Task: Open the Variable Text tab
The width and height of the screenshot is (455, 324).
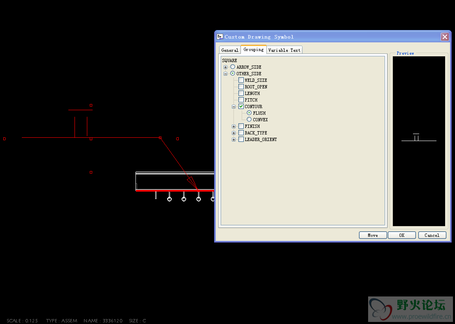Action: coord(285,50)
